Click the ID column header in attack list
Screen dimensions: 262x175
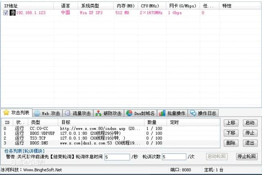[7, 122]
